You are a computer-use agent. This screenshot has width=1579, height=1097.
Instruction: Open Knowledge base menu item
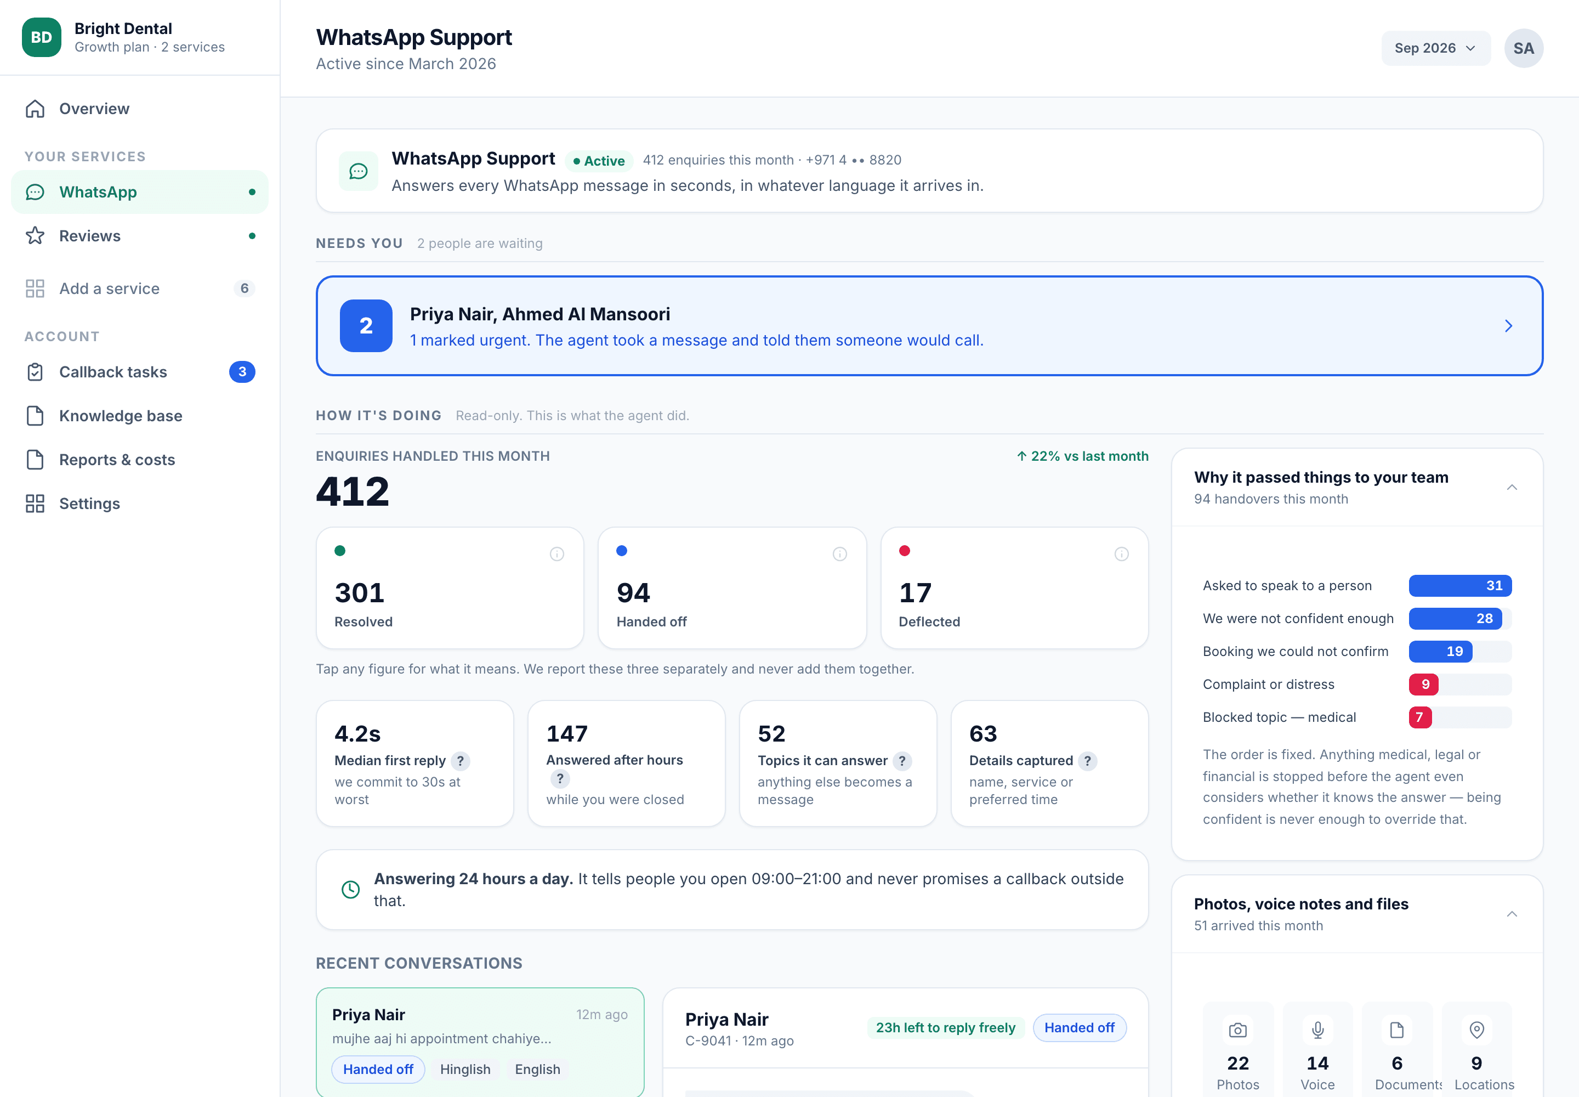coord(139,416)
